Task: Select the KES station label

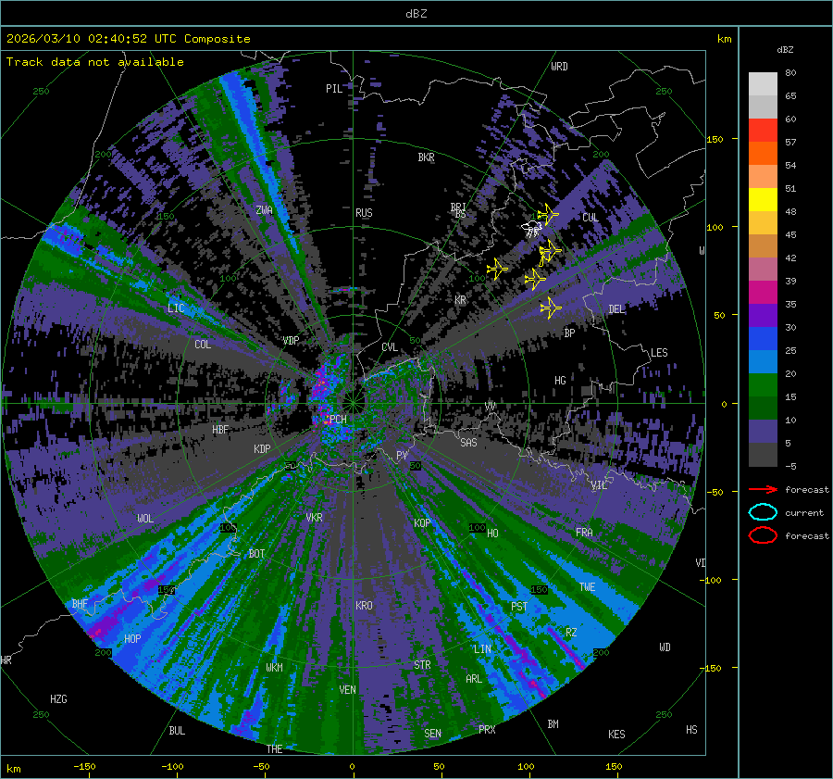Action: 616,735
